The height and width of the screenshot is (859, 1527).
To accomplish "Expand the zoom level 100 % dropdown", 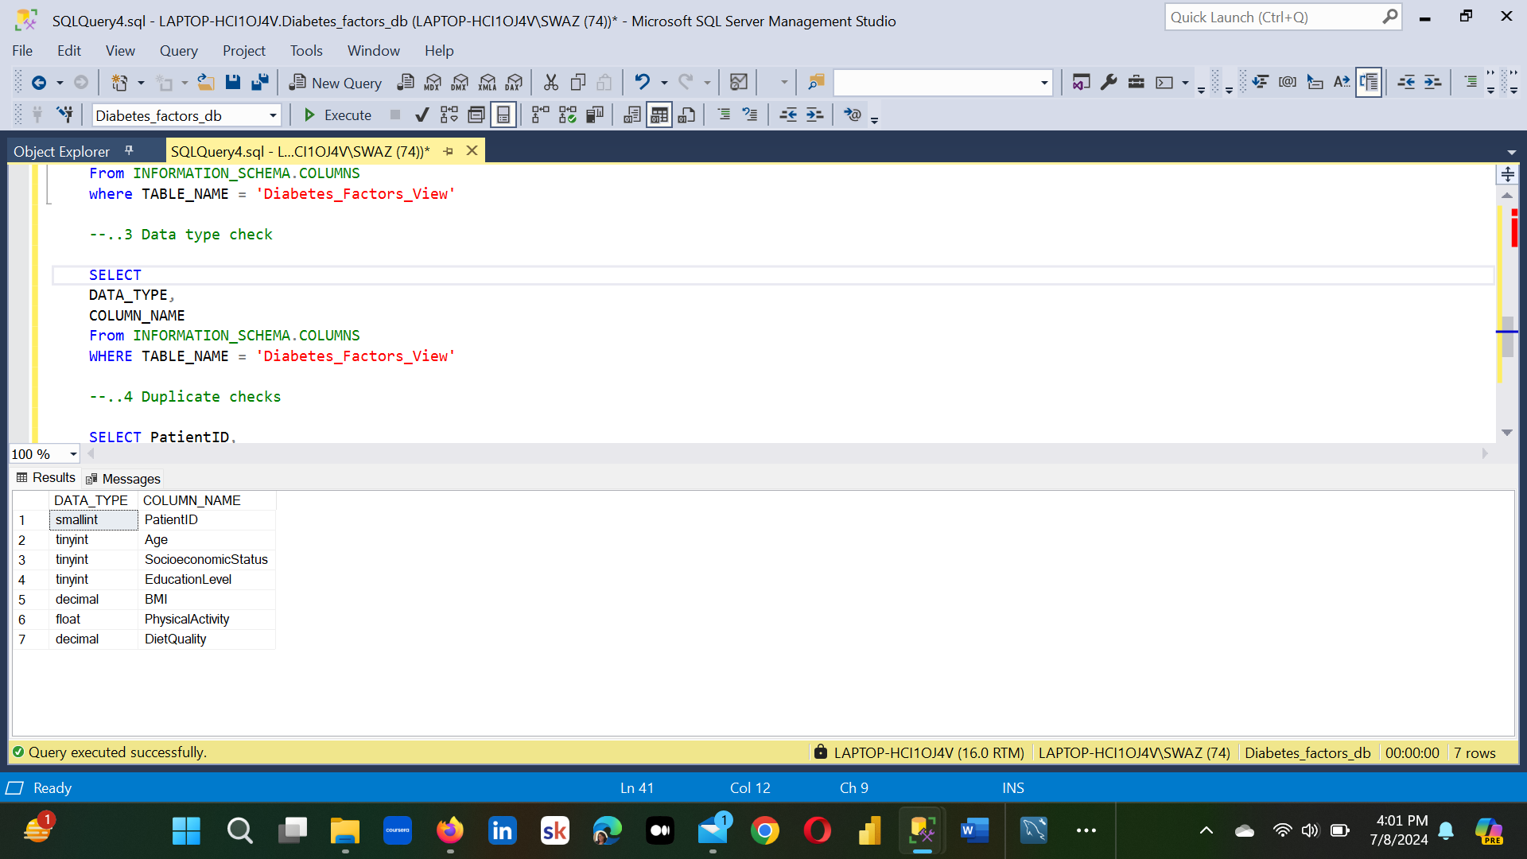I will click(73, 454).
